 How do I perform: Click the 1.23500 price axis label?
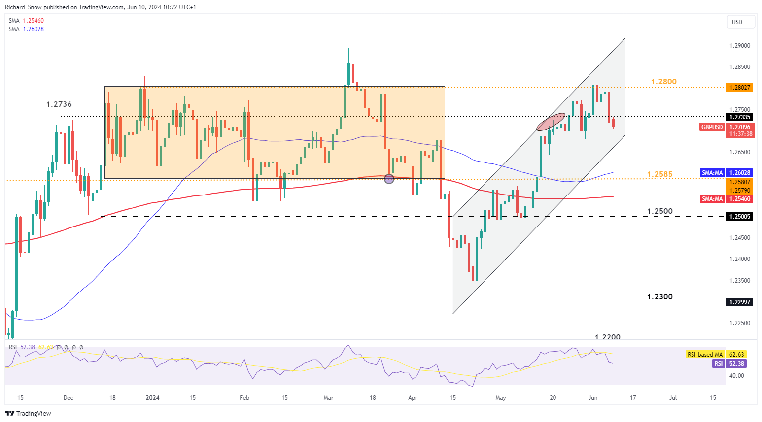tap(740, 281)
